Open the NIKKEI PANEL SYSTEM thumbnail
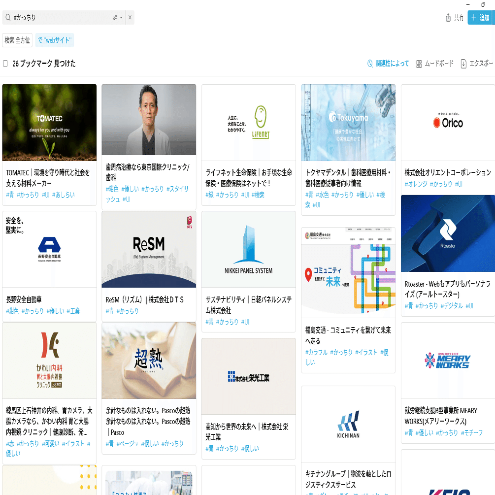The height and width of the screenshot is (495, 495). pos(248,249)
